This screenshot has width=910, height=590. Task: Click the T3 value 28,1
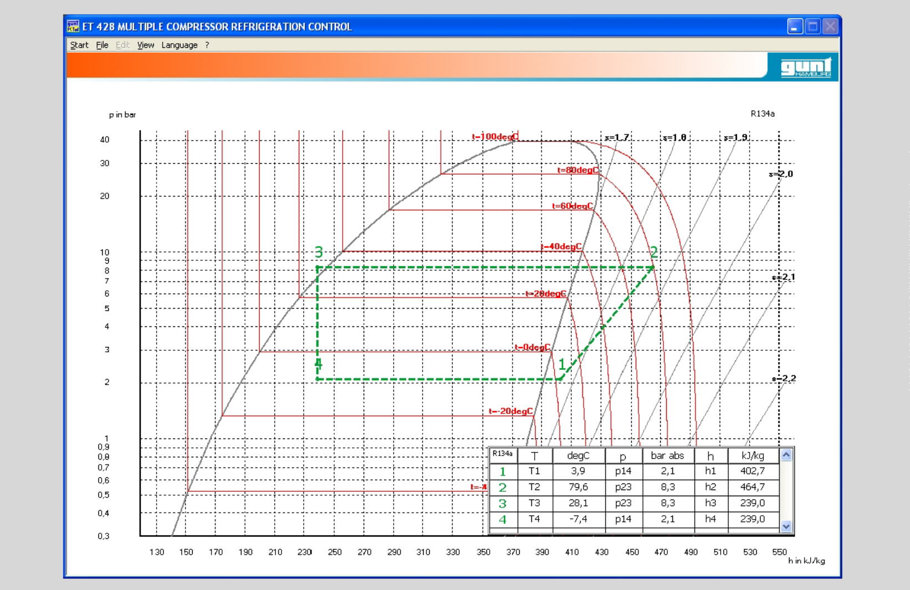578,503
